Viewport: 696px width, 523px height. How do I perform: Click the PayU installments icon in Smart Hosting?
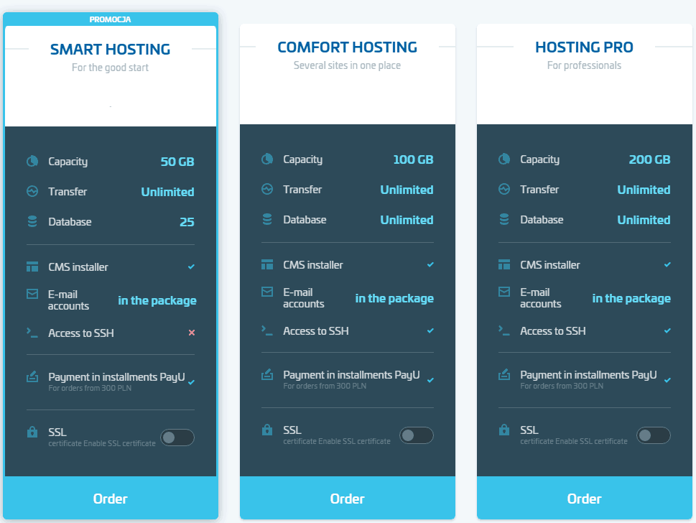[32, 377]
